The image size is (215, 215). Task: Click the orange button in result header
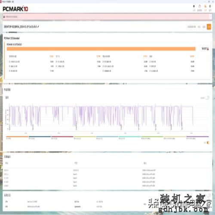(x=209, y=27)
